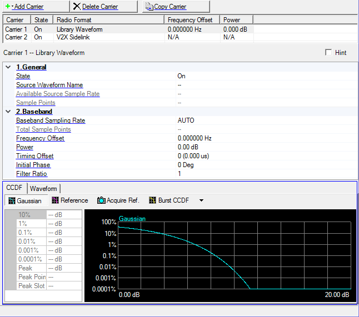The image size is (359, 317).
Task: Select the Gaussian CCDF toolbar icon
Action: (x=12, y=200)
